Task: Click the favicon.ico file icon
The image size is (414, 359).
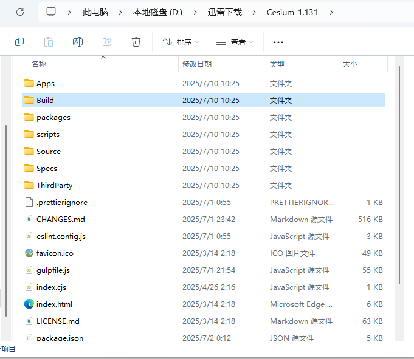Action: (x=29, y=253)
